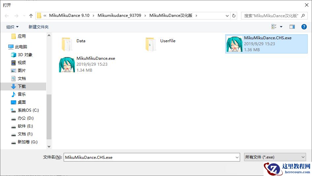
Task: Click the 桌面 desktop icon
Action: (x=13, y=102)
